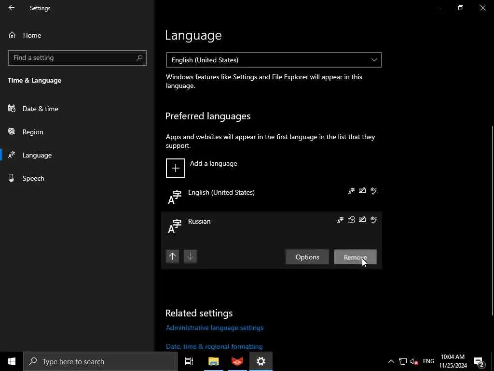Screen dimensions: 494x371
Task: Click the taskbar Type here to search box
Action: [100, 361]
